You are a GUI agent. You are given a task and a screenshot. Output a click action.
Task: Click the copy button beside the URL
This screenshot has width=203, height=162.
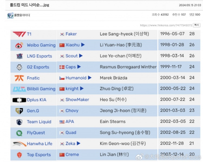[x=197, y=25]
